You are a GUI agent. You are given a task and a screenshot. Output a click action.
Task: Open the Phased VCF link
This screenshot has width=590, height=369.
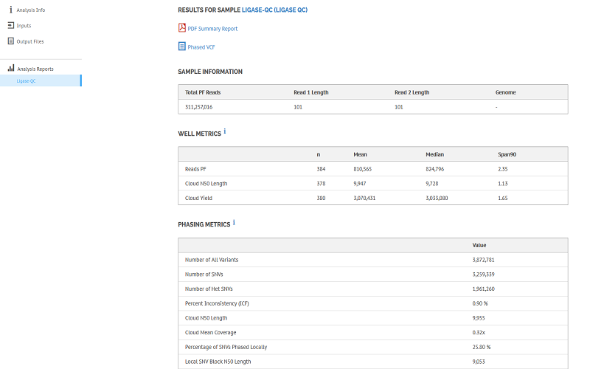click(x=201, y=47)
